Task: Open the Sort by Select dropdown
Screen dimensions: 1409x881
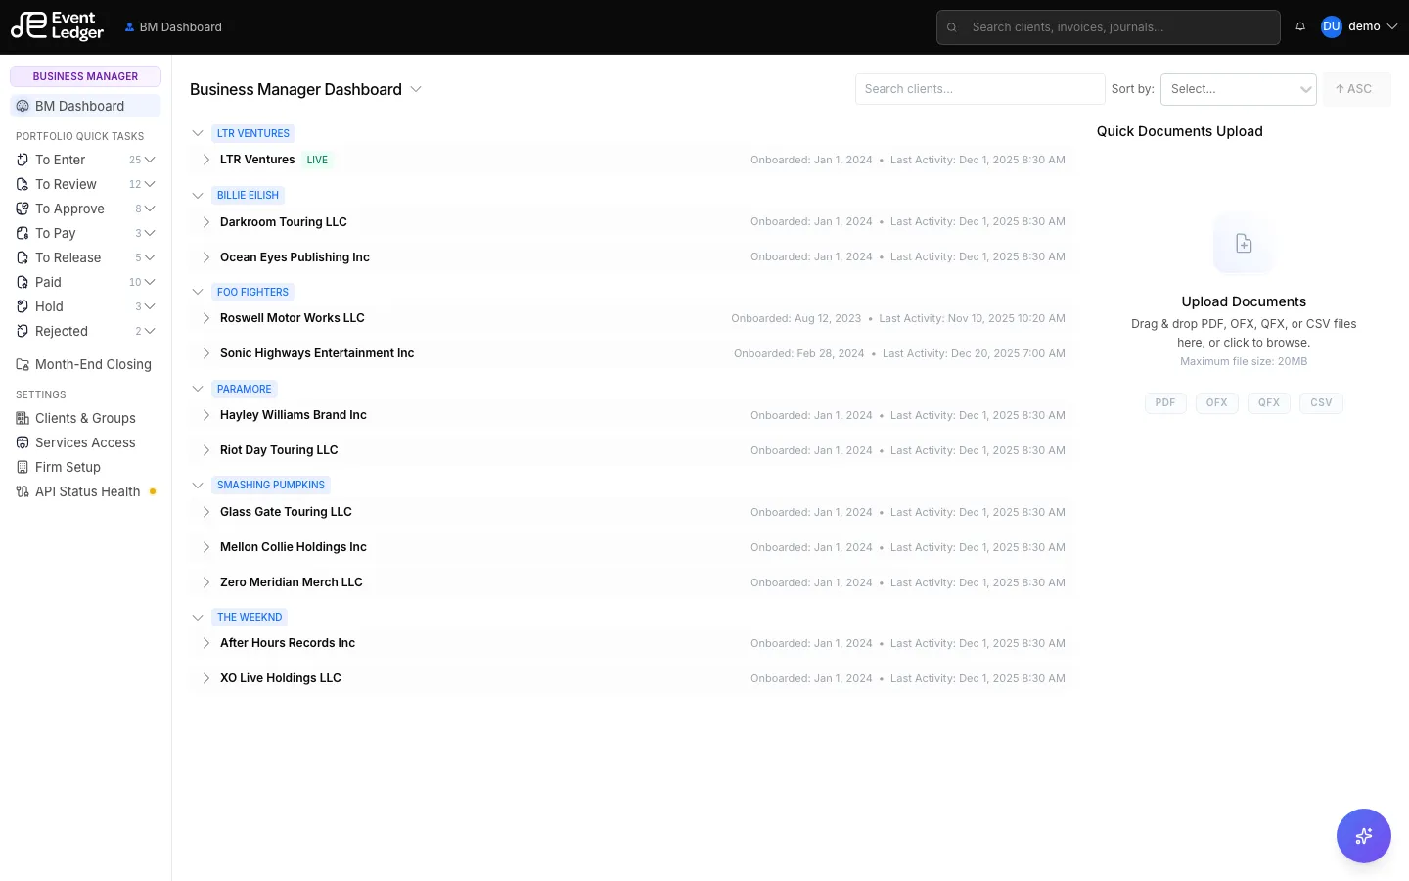Action: pos(1238,89)
